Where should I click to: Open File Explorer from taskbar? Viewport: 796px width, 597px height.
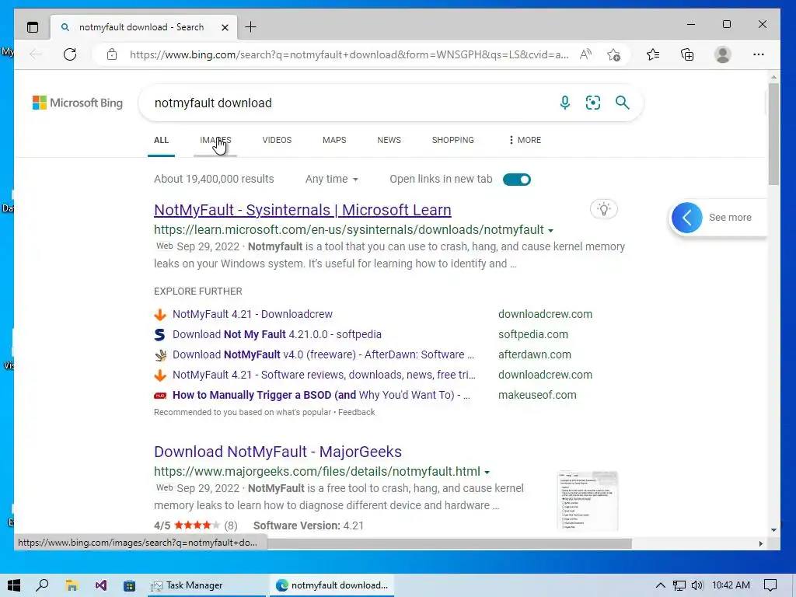tap(72, 585)
